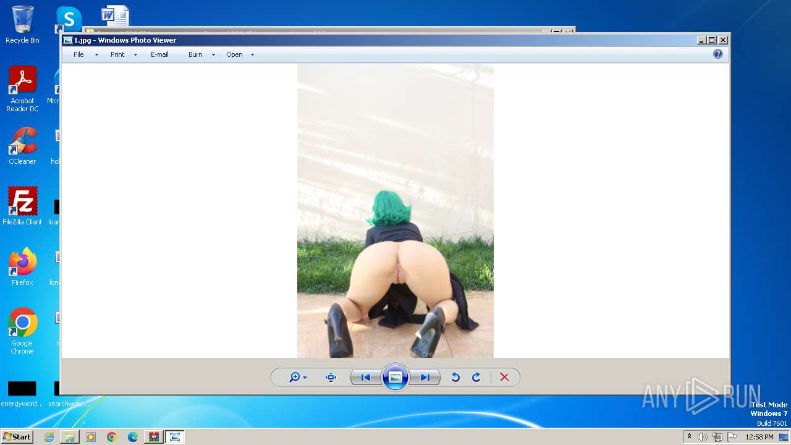The width and height of the screenshot is (791, 445).
Task: Expand the dropdown arrow next to Burn
Action: coord(213,55)
